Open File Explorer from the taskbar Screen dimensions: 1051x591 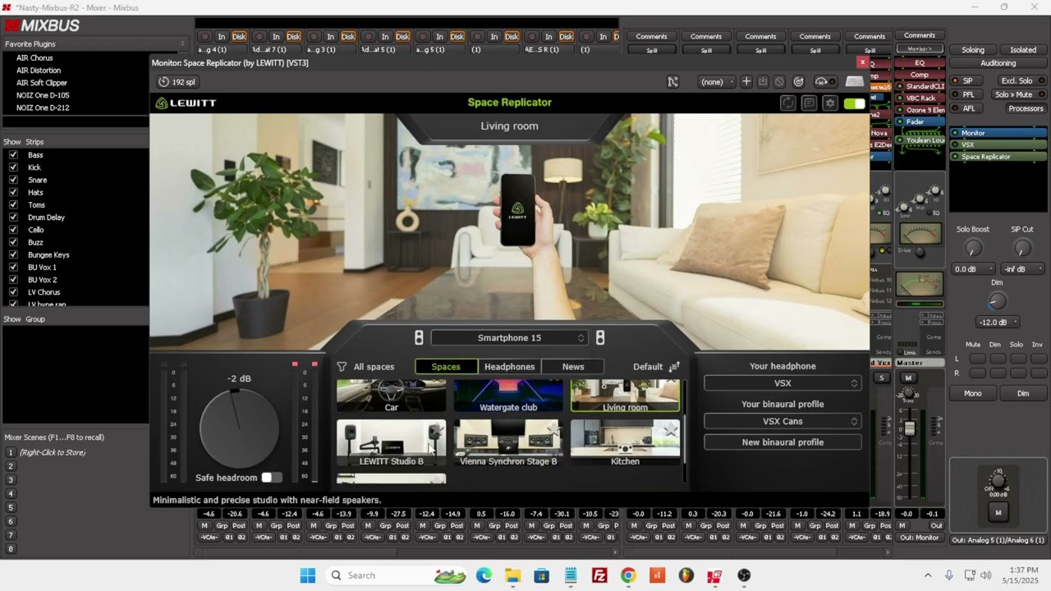pos(512,575)
